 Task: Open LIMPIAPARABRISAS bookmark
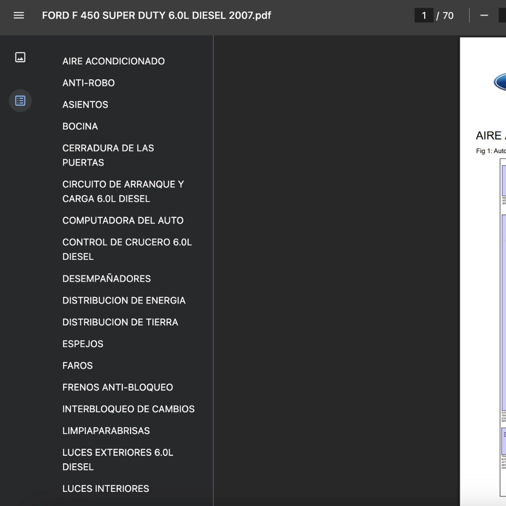(x=106, y=431)
